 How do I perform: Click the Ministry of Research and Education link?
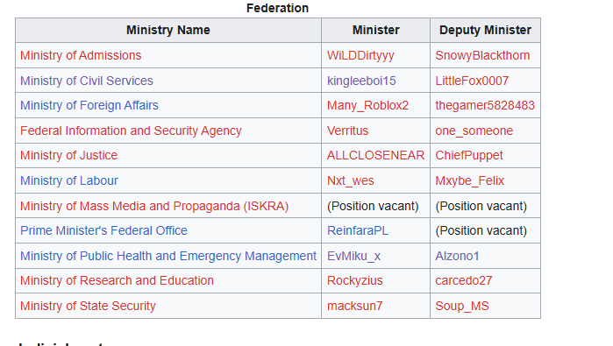pyautogui.click(x=117, y=281)
